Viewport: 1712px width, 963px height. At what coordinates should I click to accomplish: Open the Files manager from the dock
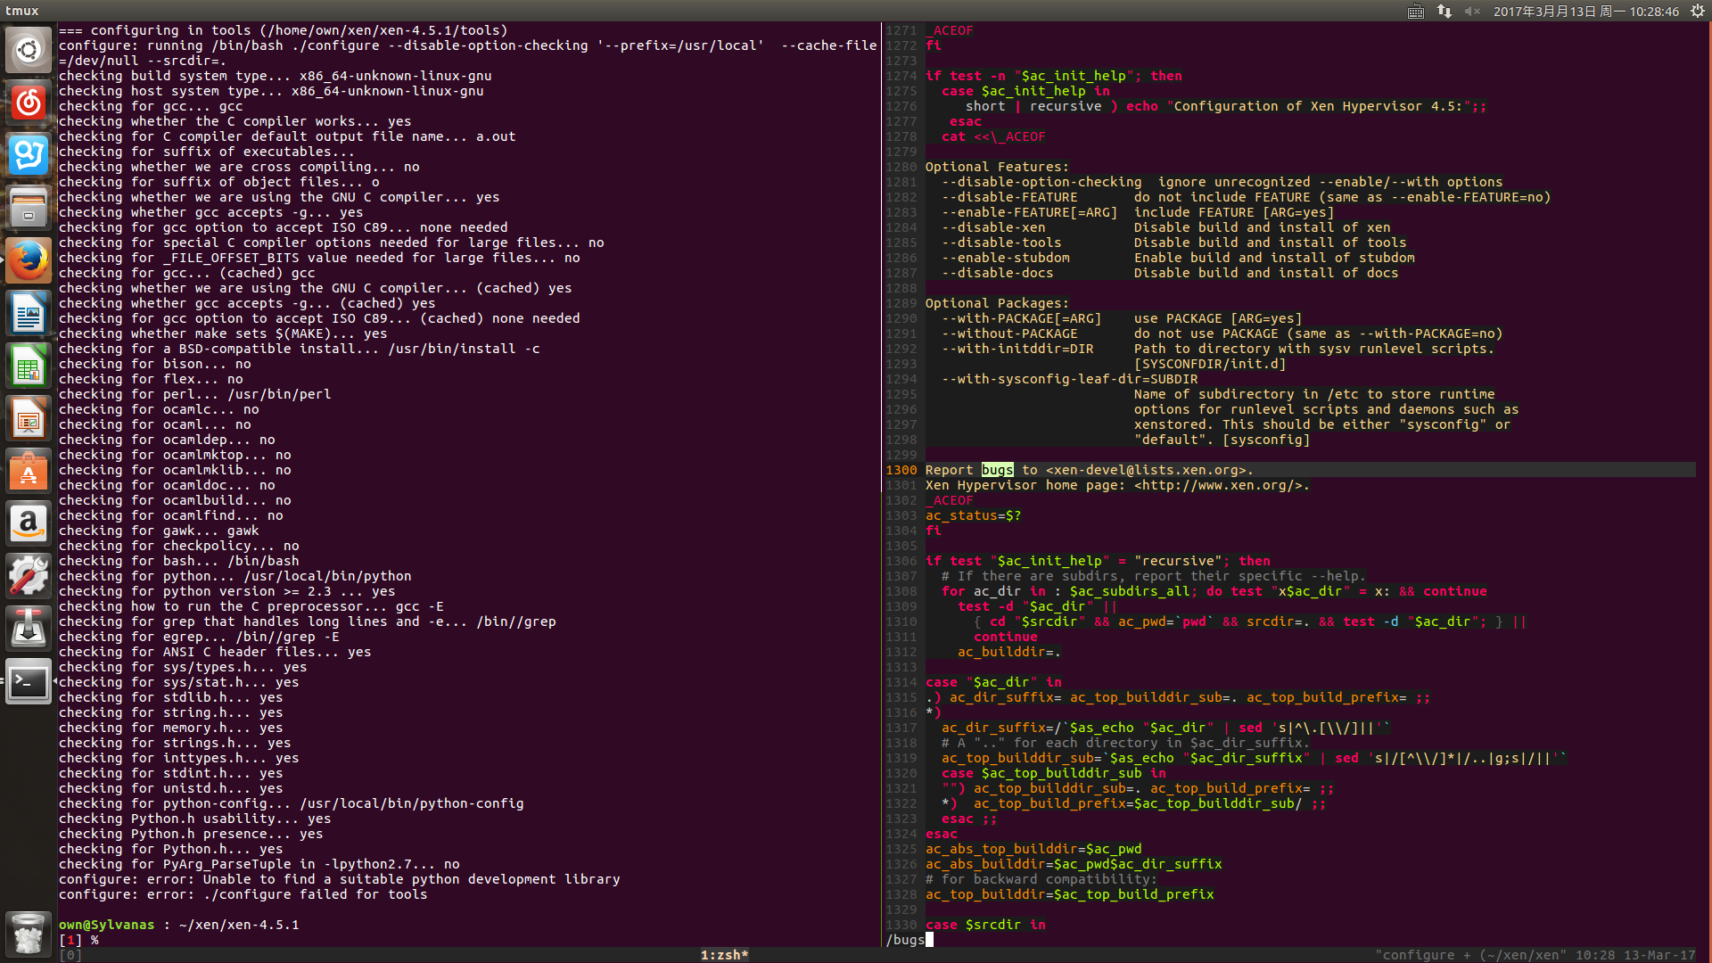coord(29,208)
